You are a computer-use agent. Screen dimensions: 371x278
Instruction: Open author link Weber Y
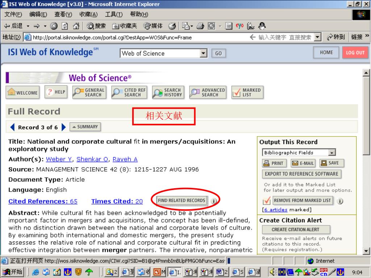[59, 159]
